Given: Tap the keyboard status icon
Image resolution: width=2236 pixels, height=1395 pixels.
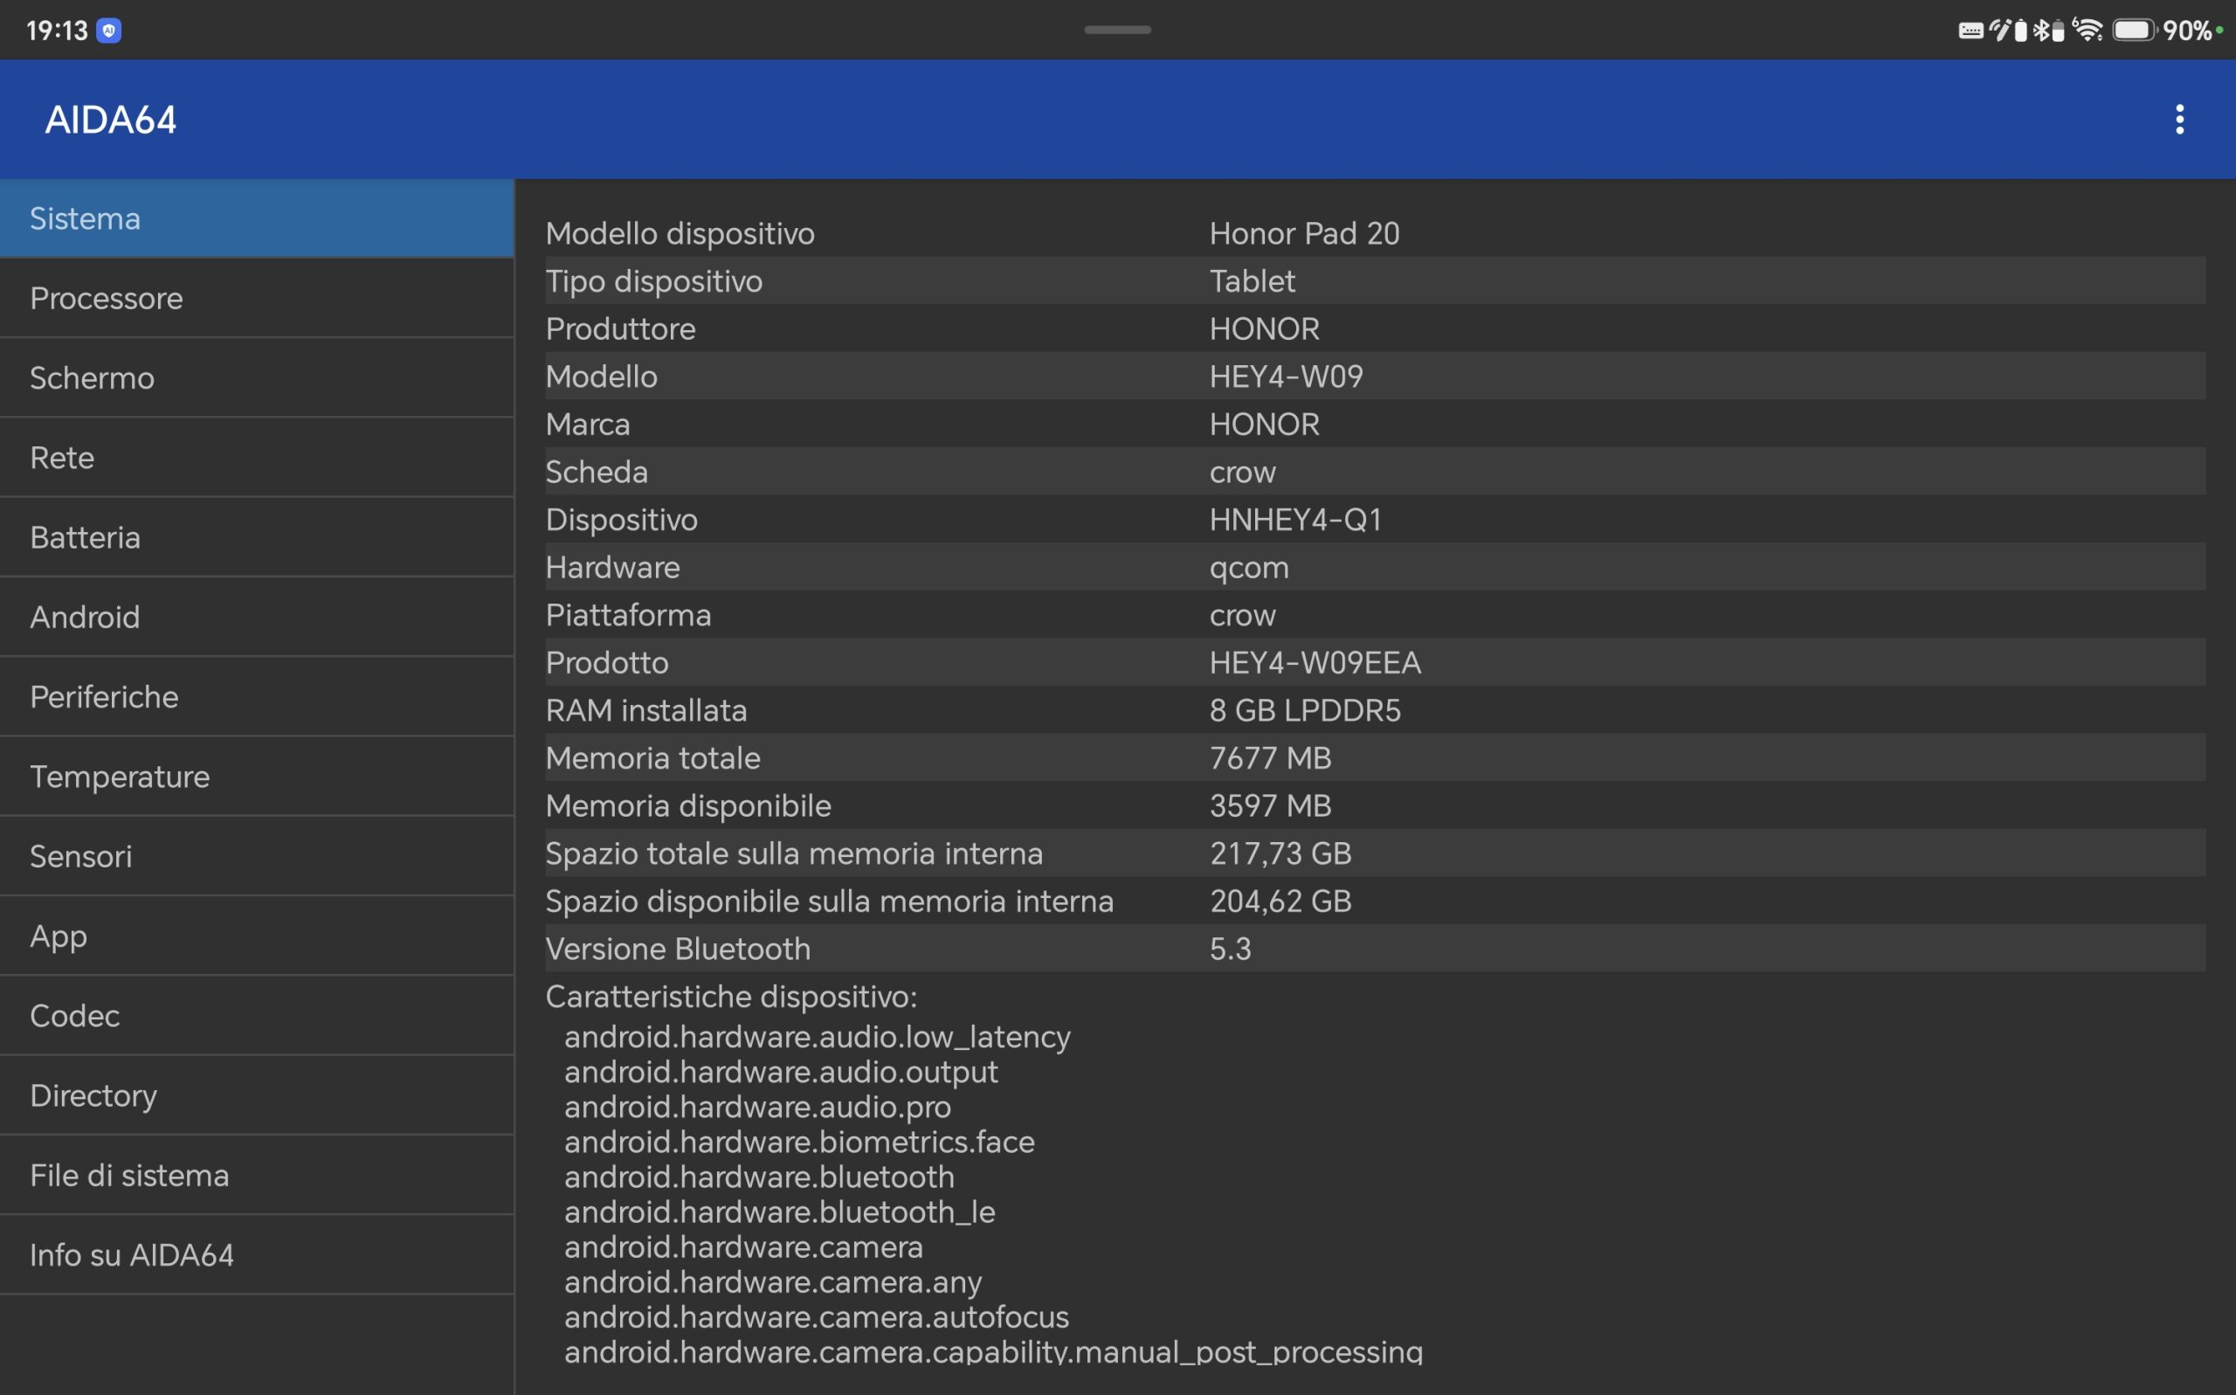Looking at the screenshot, I should pos(1972,31).
